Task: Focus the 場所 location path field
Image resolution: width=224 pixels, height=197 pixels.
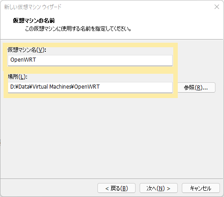Action: [x=90, y=87]
